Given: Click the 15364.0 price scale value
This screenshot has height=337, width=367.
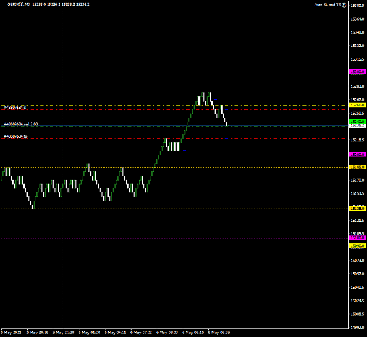Looking at the screenshot, I should (x=358, y=19).
